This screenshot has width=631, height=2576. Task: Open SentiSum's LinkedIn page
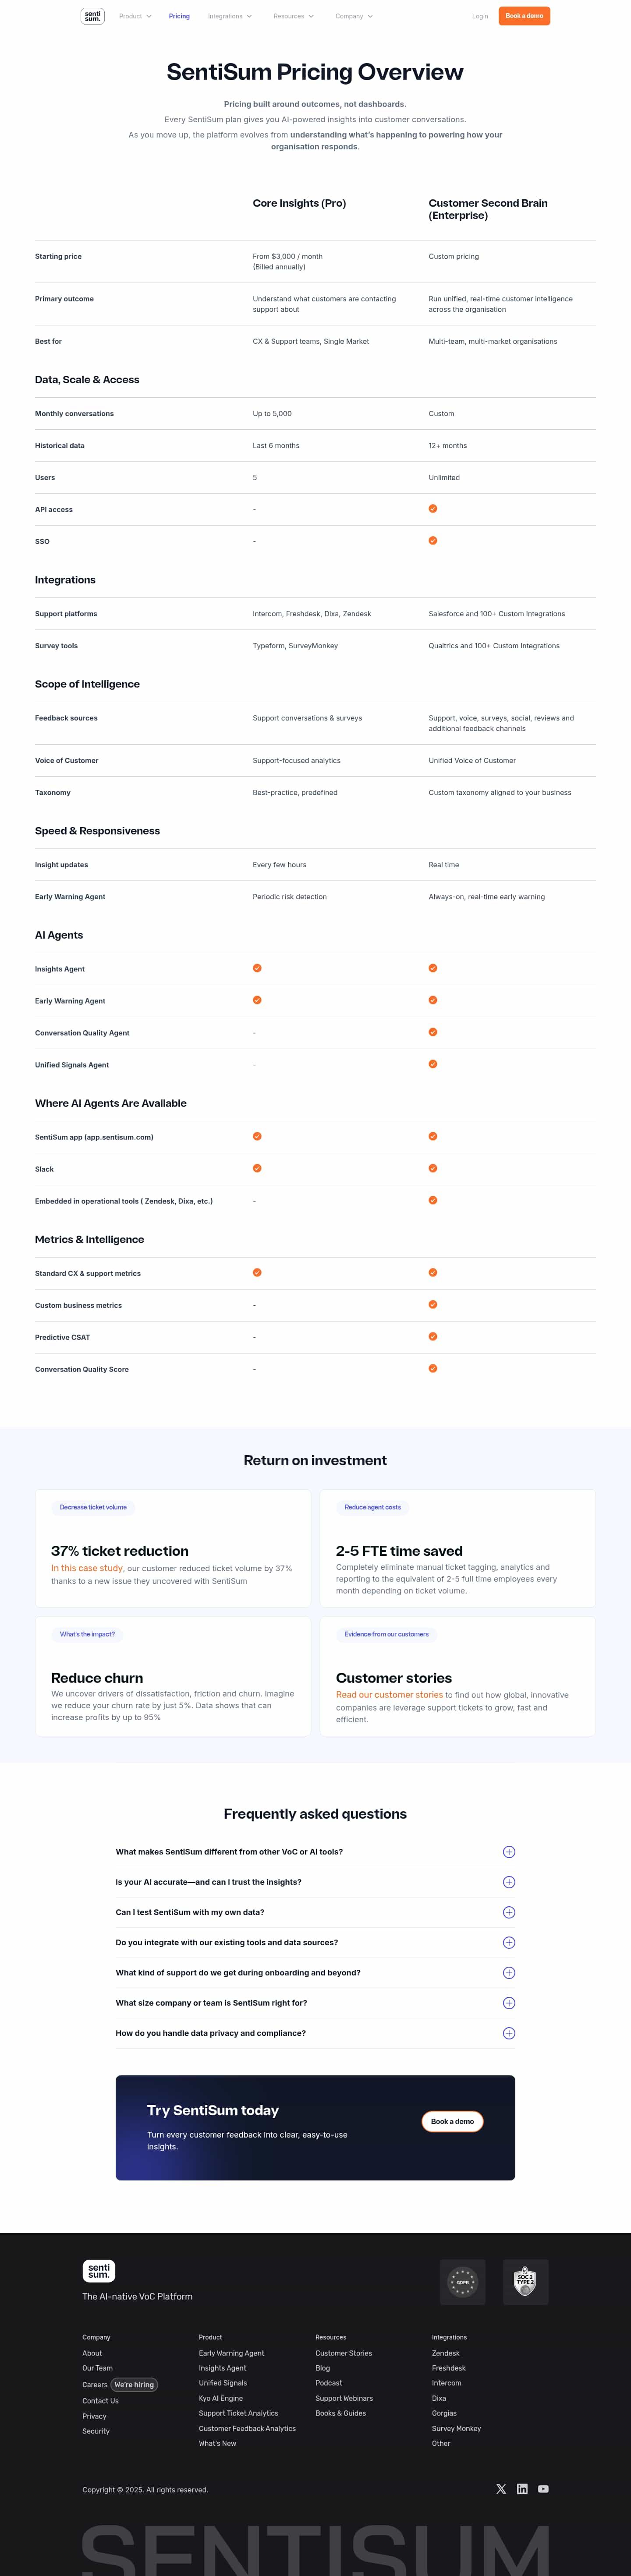(522, 2489)
